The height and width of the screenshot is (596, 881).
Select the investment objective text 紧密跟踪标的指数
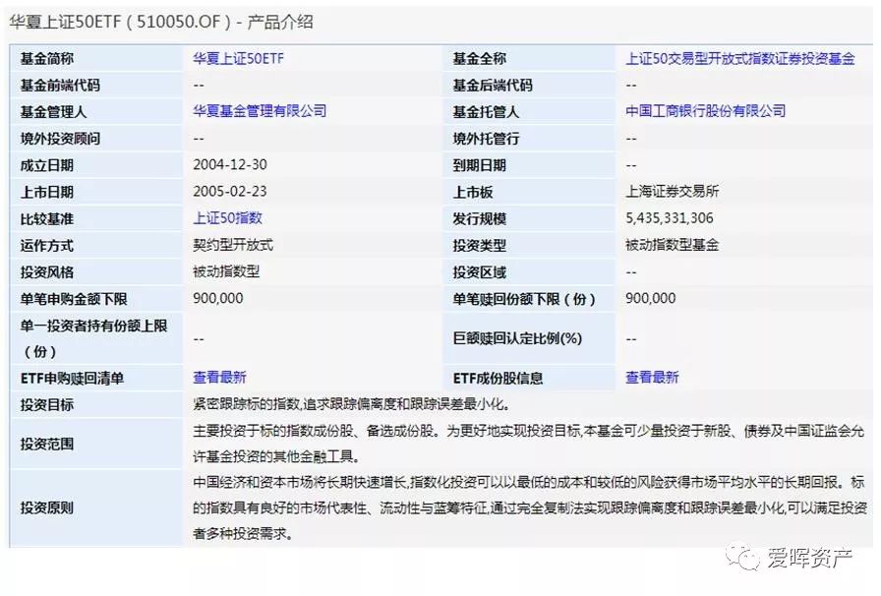(352, 404)
